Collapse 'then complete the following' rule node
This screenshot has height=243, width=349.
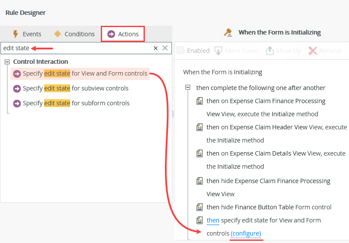pyautogui.click(x=188, y=88)
